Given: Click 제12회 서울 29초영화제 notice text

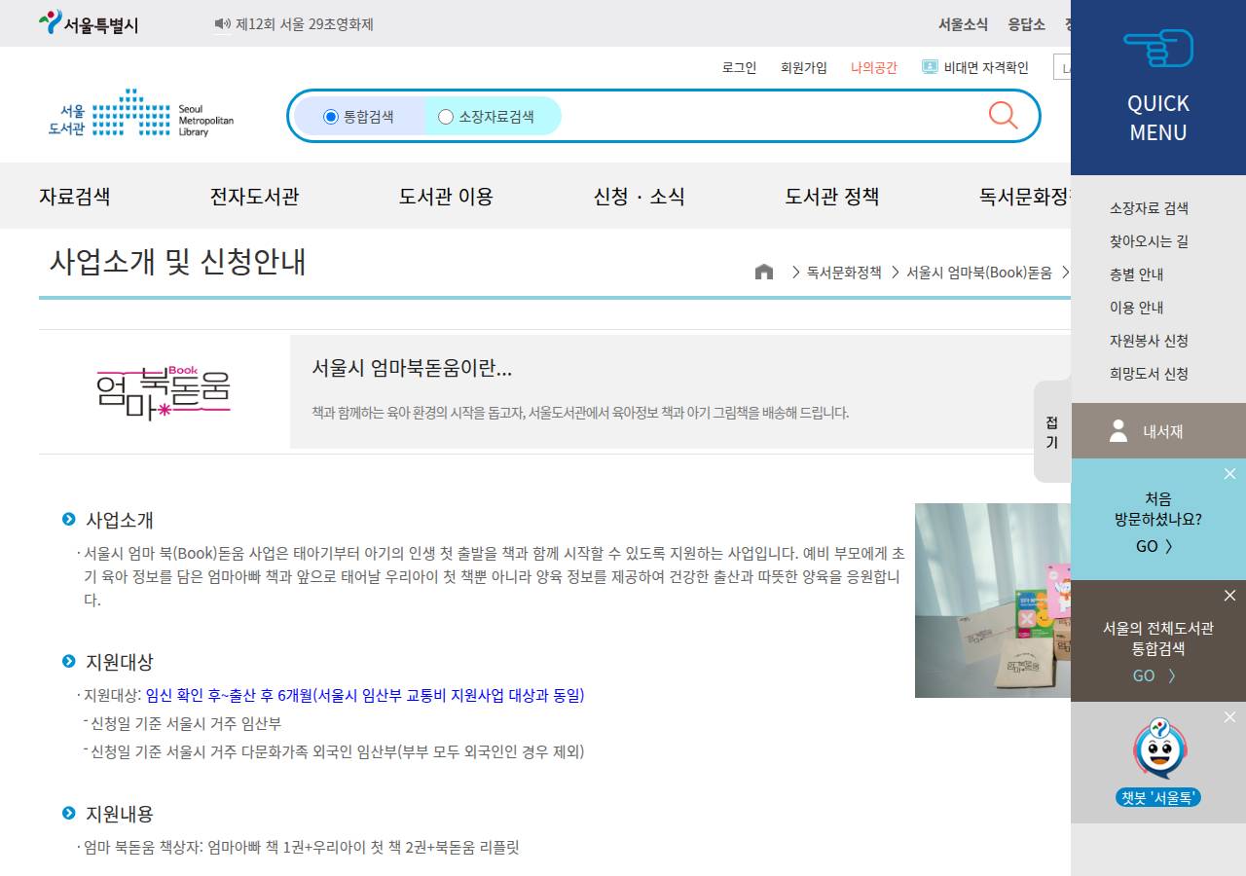Looking at the screenshot, I should click(305, 24).
